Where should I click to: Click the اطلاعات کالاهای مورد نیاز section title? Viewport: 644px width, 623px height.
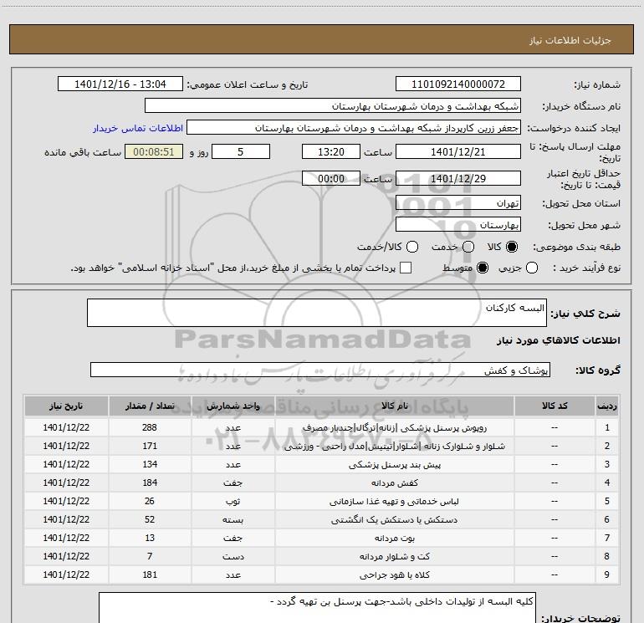(x=558, y=340)
